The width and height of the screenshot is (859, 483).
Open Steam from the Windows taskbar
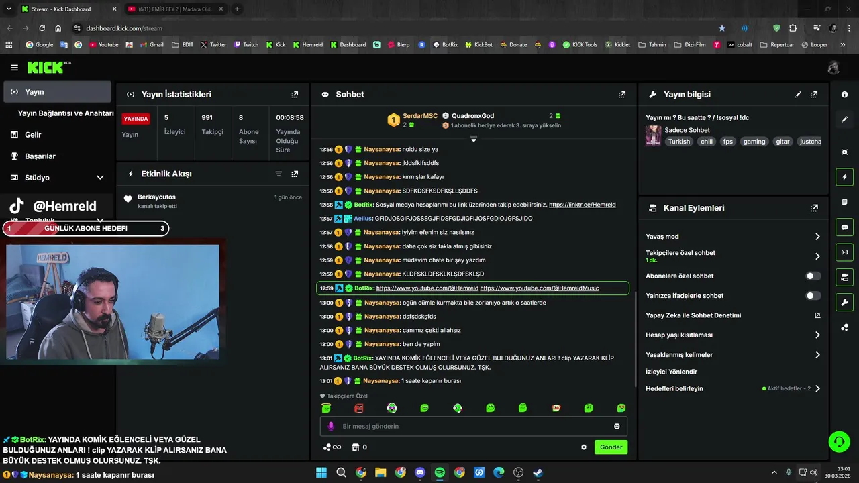coord(538,472)
